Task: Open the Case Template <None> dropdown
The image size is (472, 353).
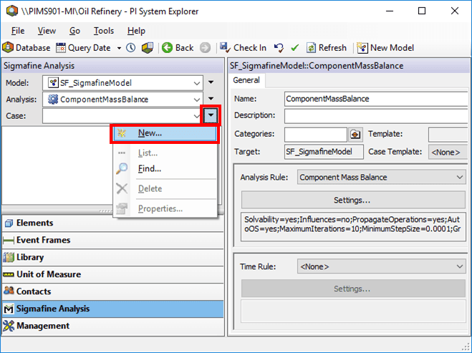Action: pos(448,152)
